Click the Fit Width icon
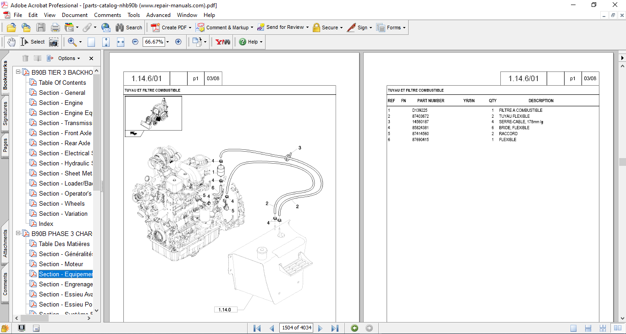The image size is (626, 334). click(x=121, y=42)
